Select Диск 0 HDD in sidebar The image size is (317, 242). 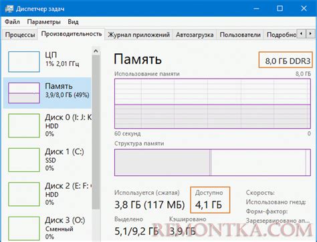click(x=47, y=125)
